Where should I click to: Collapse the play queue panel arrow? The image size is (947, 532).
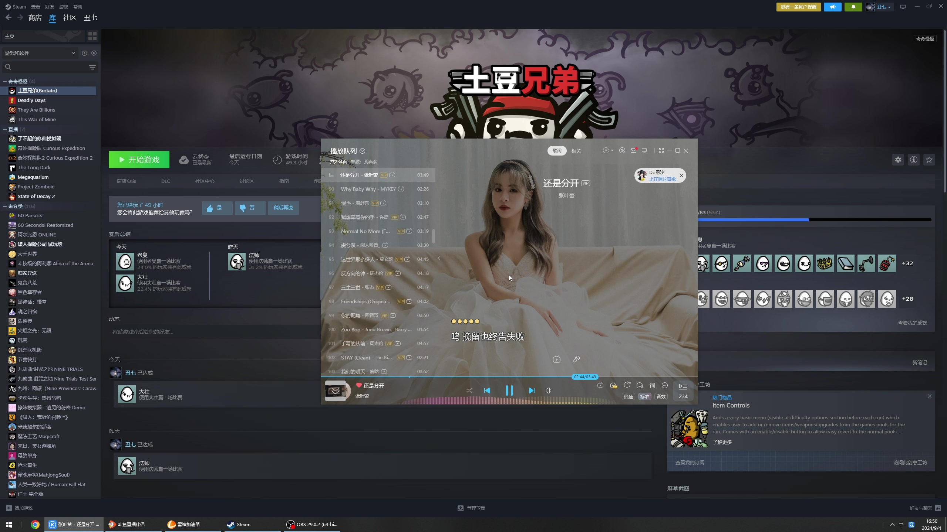tap(439, 258)
